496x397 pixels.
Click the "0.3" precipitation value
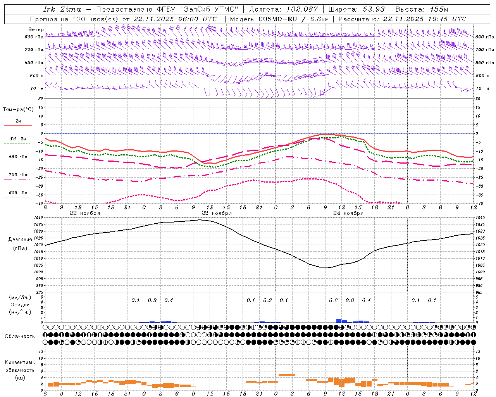[x=152, y=300]
